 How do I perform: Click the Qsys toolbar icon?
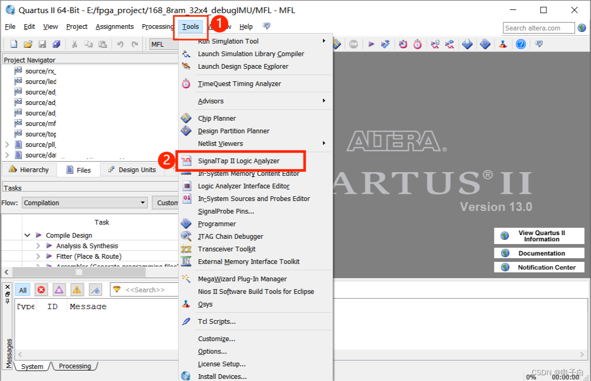tap(503, 44)
